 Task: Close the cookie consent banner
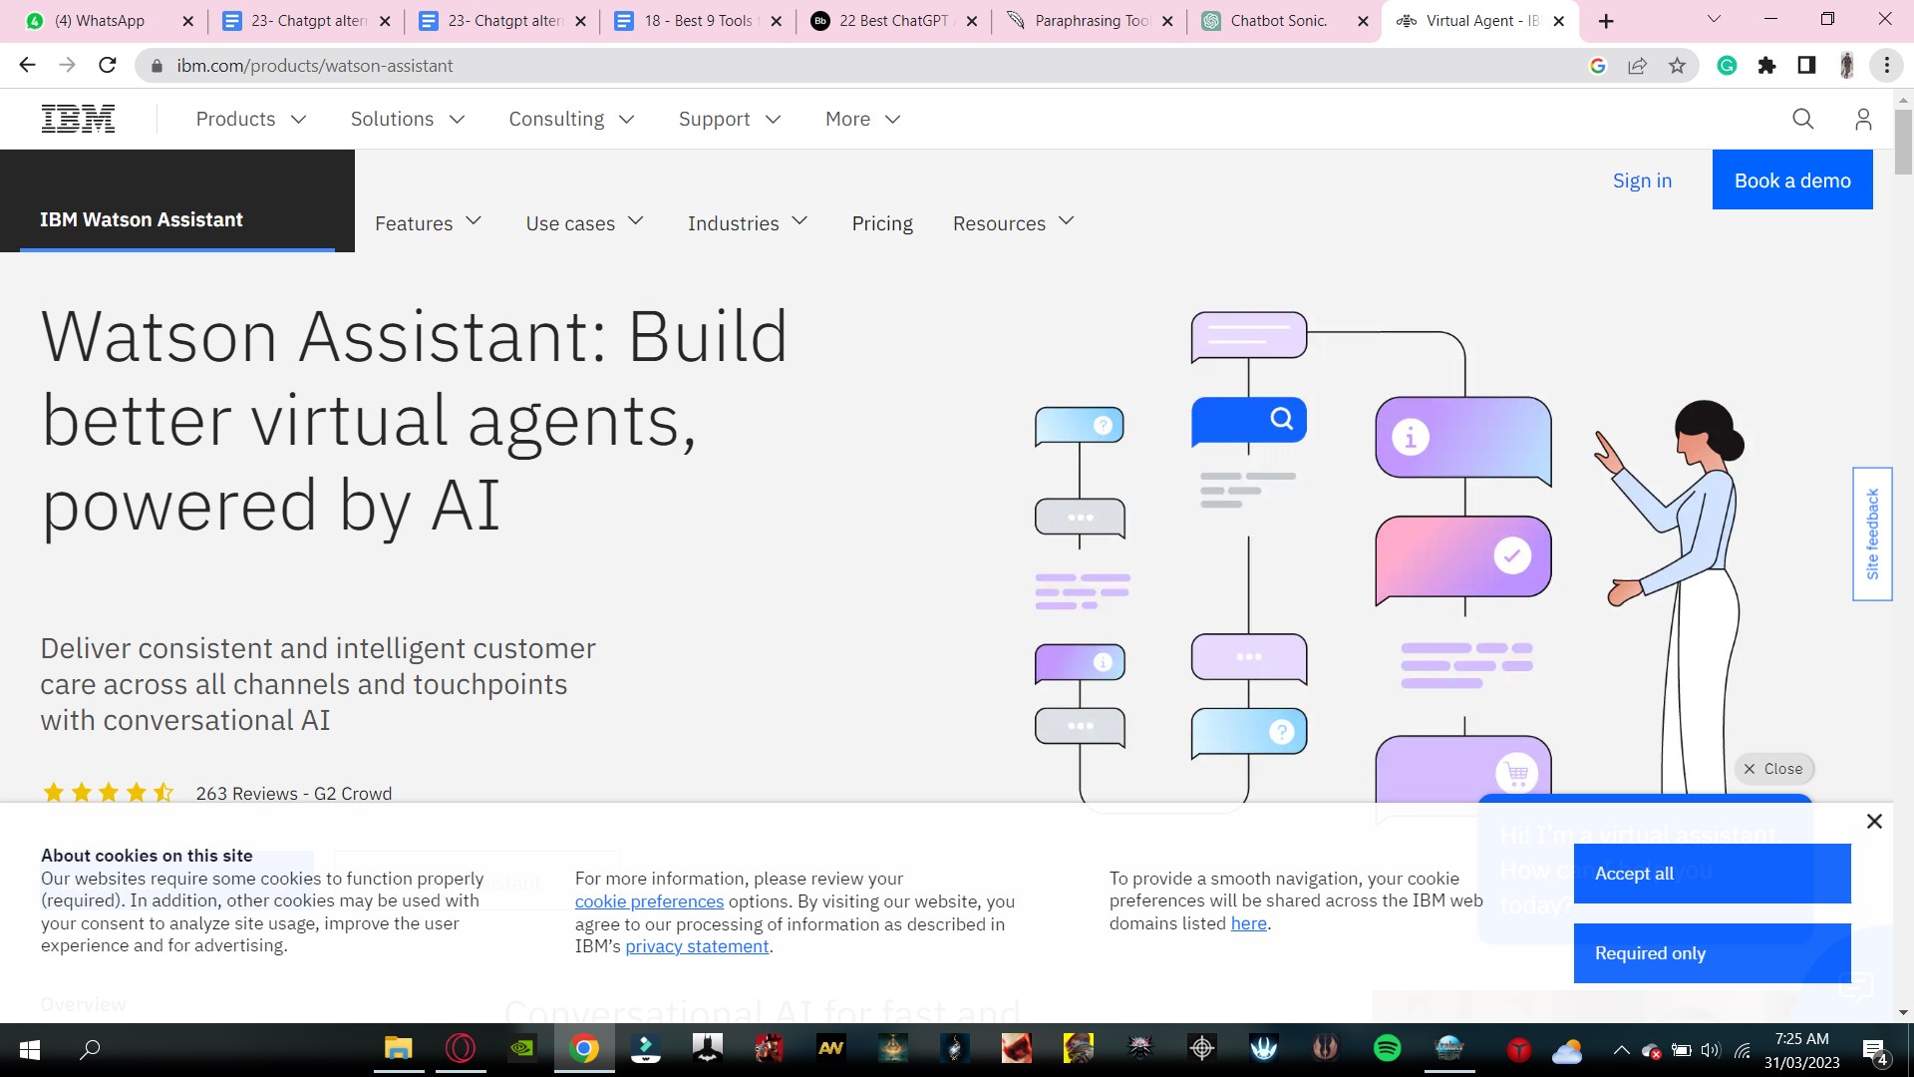point(1874,822)
